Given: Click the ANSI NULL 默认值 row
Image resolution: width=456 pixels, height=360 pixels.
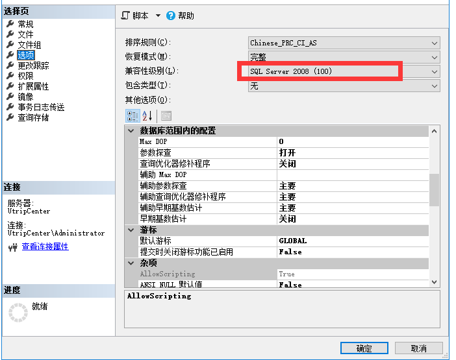Looking at the screenshot, I should (284, 284).
